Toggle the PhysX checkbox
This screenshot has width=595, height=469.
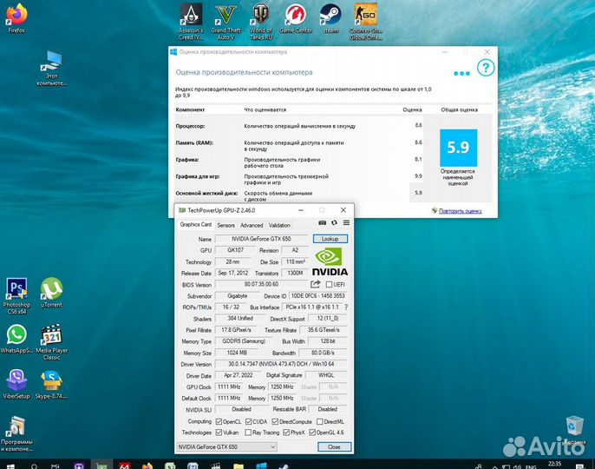click(x=286, y=433)
